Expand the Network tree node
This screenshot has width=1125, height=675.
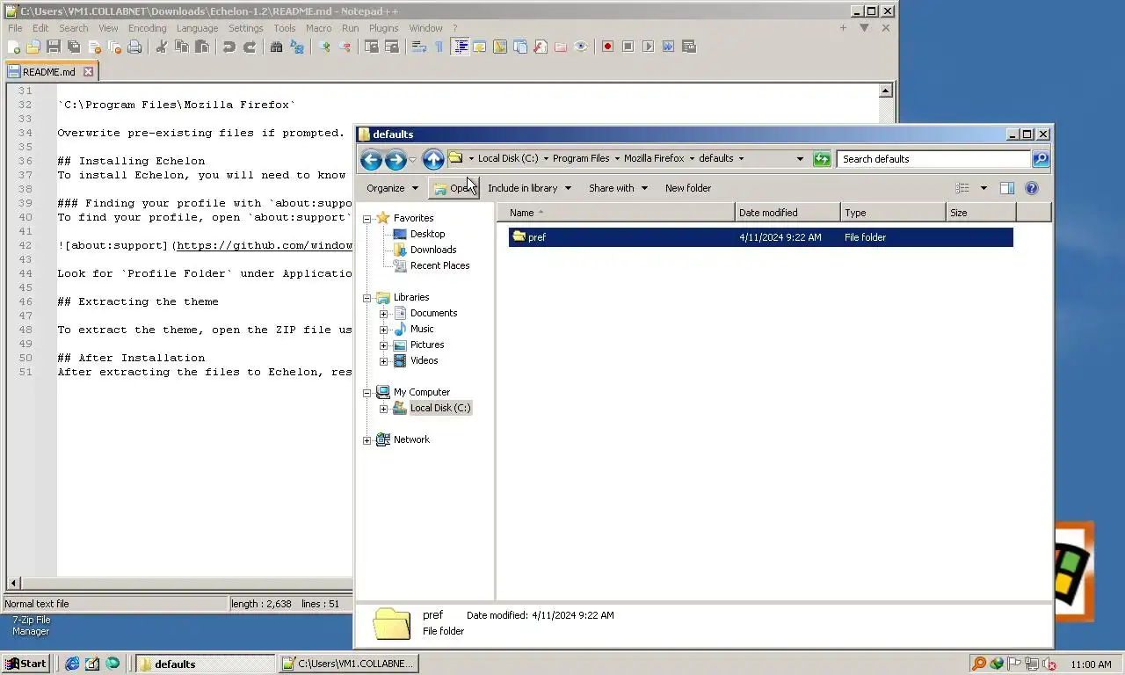[367, 440]
